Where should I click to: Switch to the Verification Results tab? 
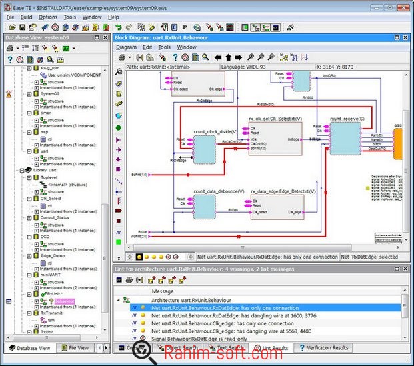tap(324, 348)
